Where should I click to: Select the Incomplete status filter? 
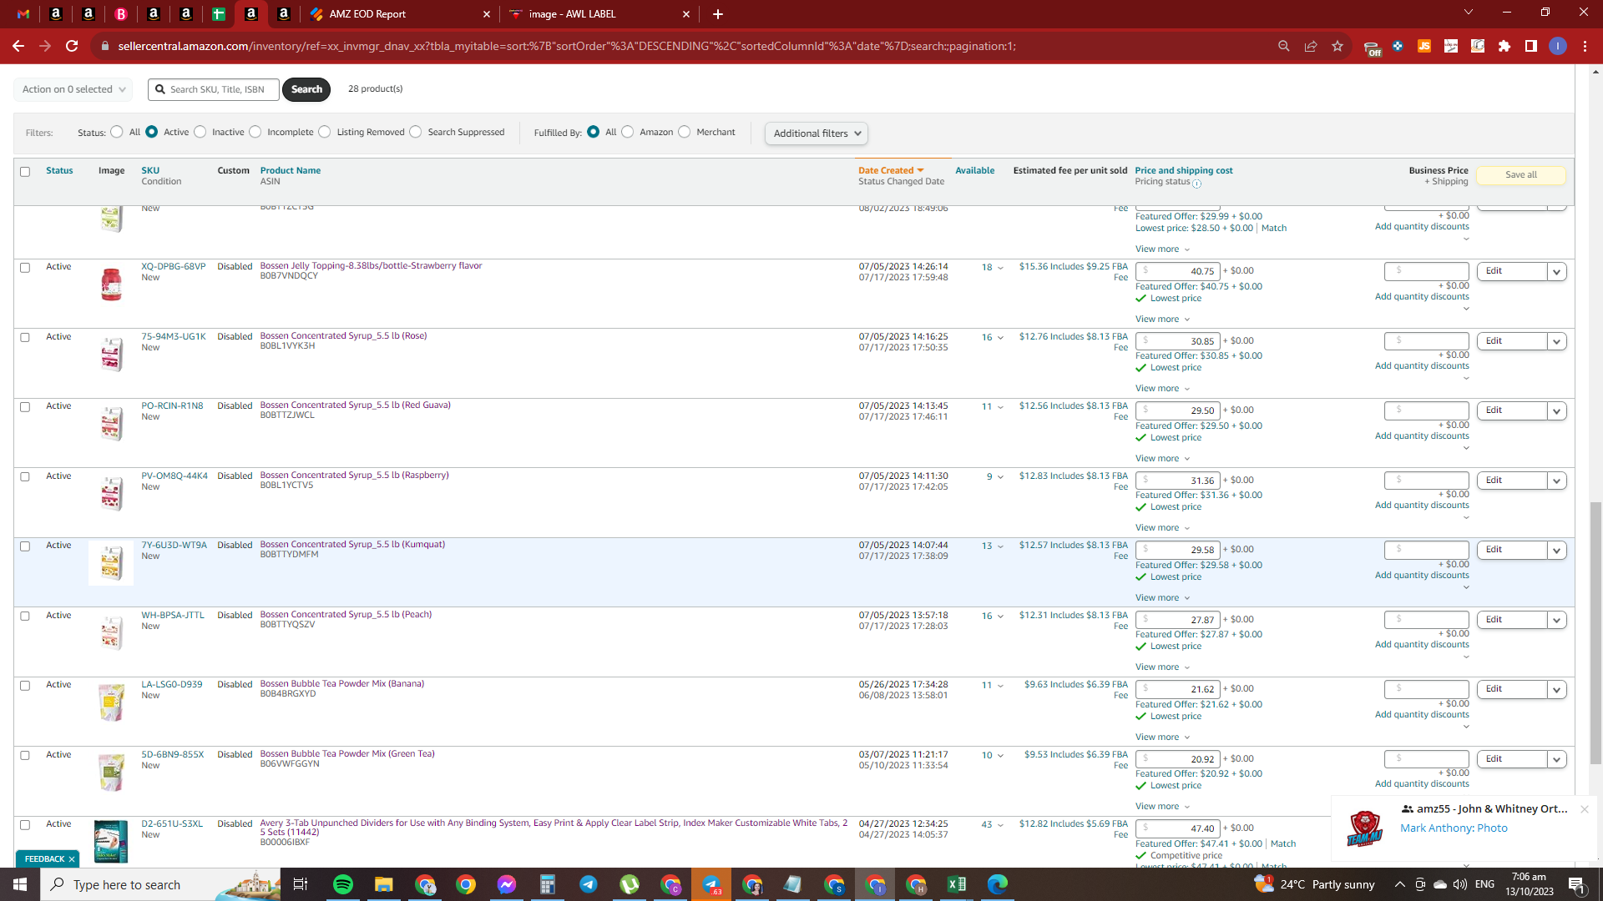(255, 132)
